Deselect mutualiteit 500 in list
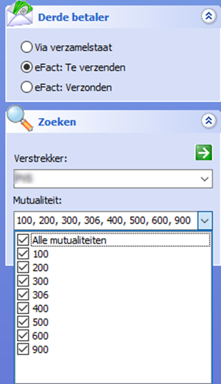This screenshot has height=384, width=221. coord(23,322)
